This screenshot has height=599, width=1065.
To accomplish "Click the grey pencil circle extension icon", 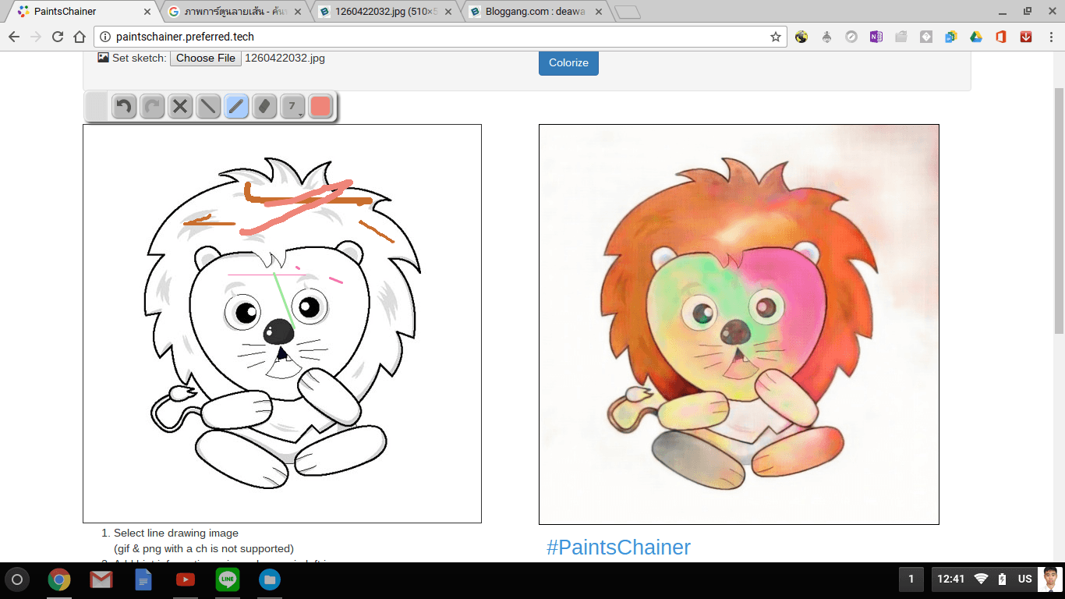I will [x=851, y=37].
